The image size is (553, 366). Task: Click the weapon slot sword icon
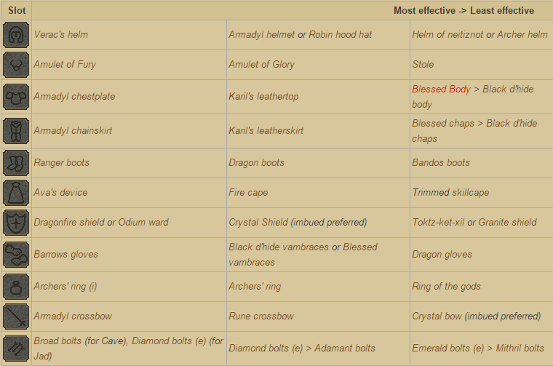pyautogui.click(x=16, y=317)
